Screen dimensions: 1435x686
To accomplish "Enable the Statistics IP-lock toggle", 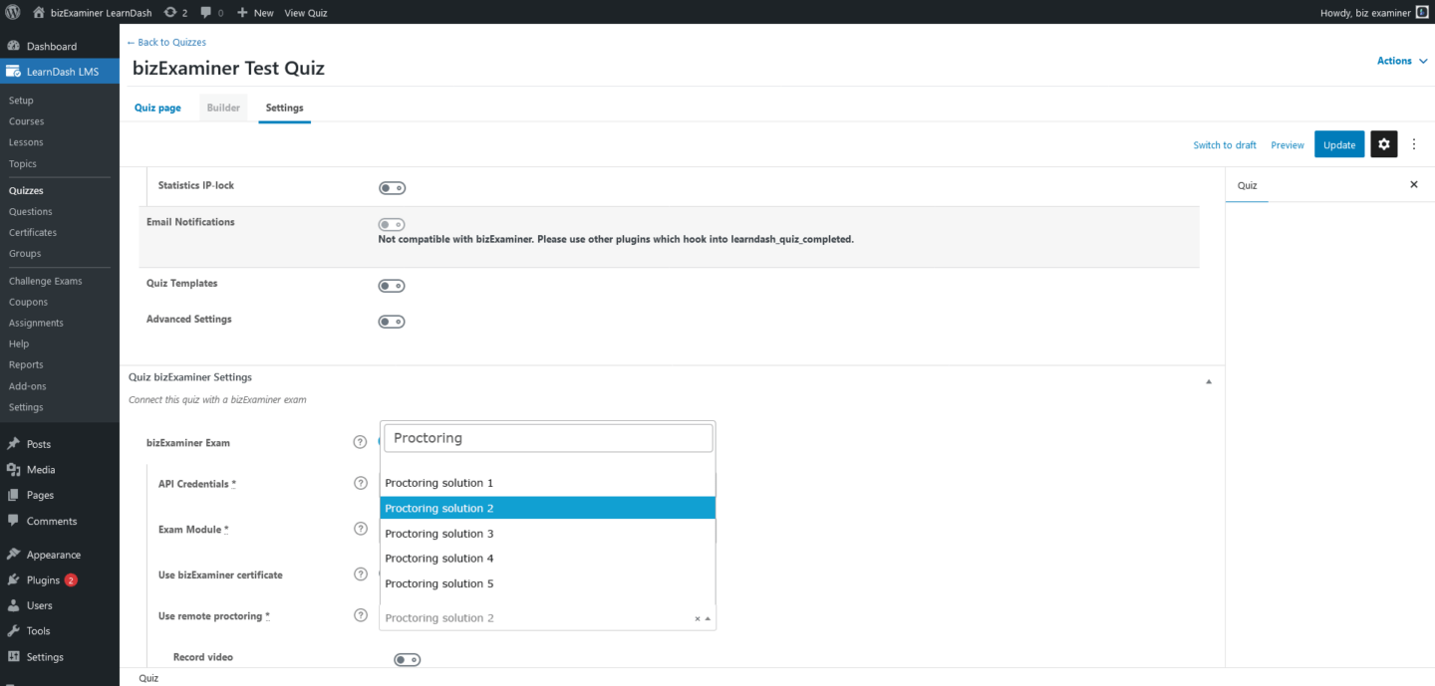I will pos(392,187).
